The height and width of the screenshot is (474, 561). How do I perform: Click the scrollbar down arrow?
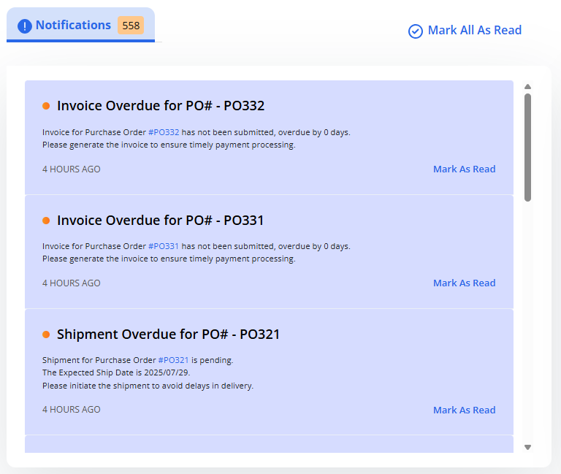coord(527,447)
